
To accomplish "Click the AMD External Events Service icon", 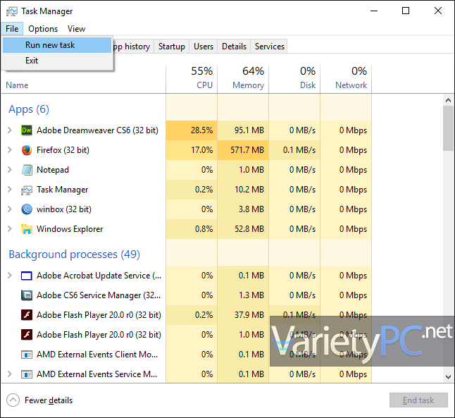I will 27,374.
